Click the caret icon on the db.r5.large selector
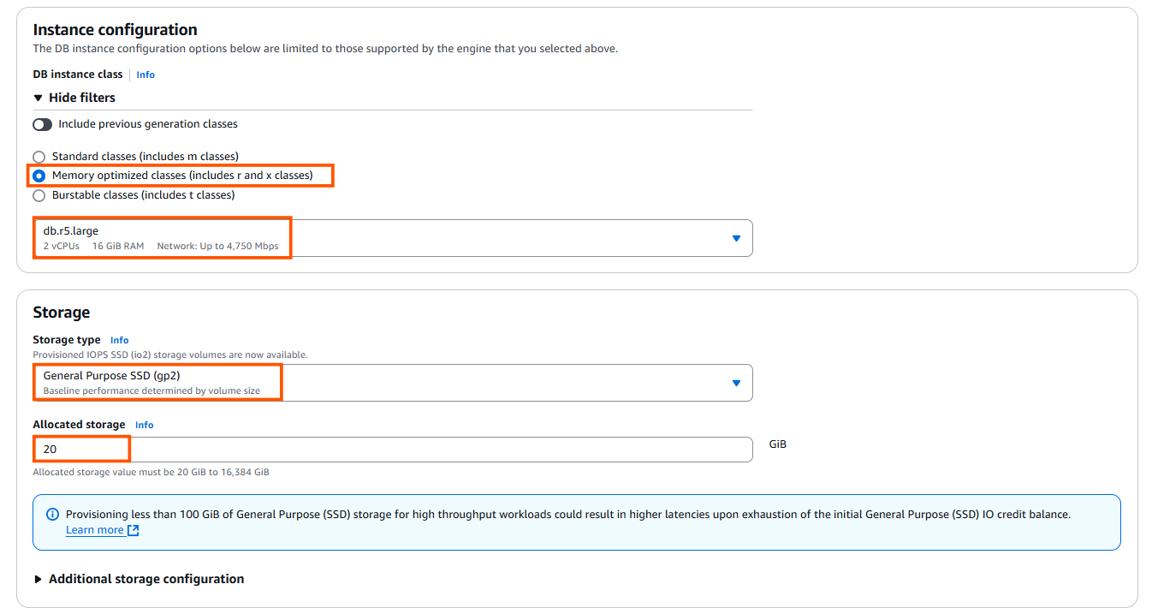Screen dimensions: 1152x614 point(736,238)
